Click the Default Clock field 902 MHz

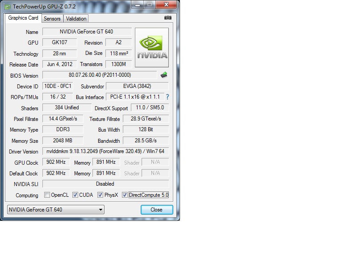pos(56,173)
